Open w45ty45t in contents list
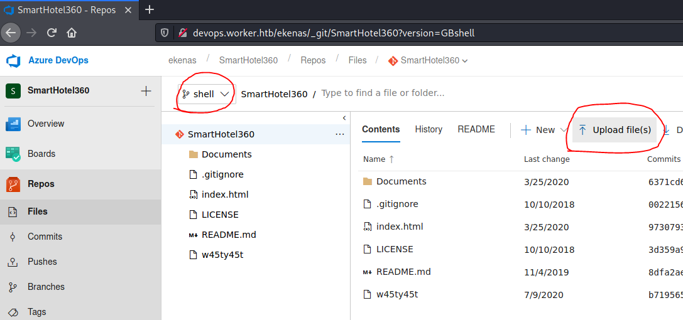 point(397,294)
